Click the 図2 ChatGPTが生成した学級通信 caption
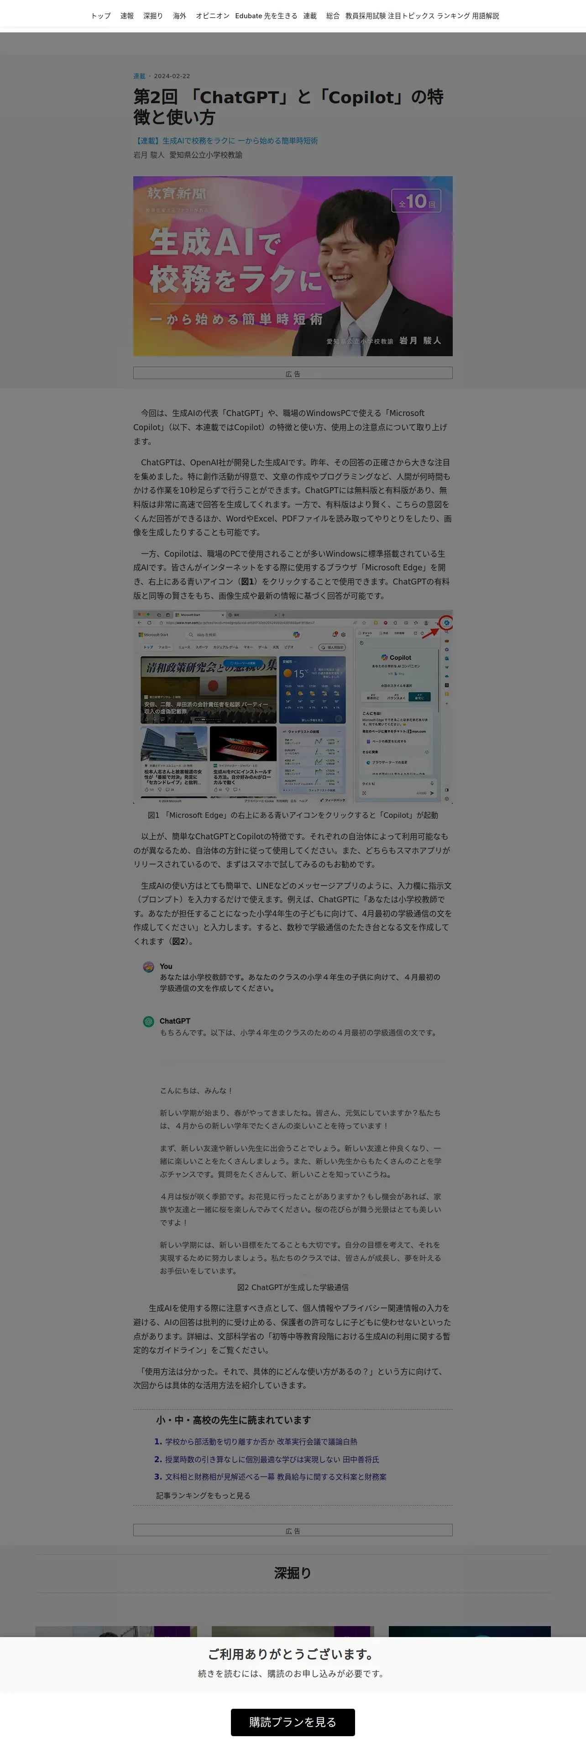This screenshot has width=586, height=1759. 293,1287
